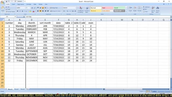Apply accounting dollar number format
This screenshot has height=97, width=172.
64,11
